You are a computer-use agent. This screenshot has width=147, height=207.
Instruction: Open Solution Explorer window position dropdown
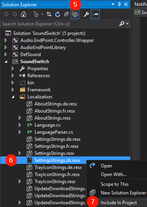[x=113, y=4]
